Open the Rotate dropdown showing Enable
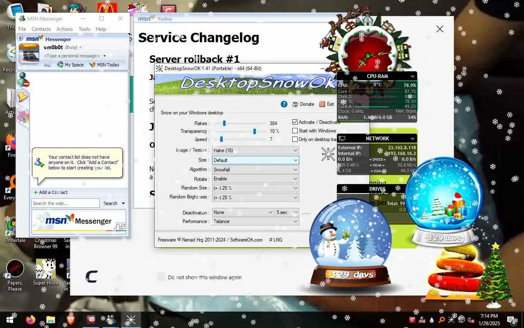The image size is (524, 328). [255, 179]
